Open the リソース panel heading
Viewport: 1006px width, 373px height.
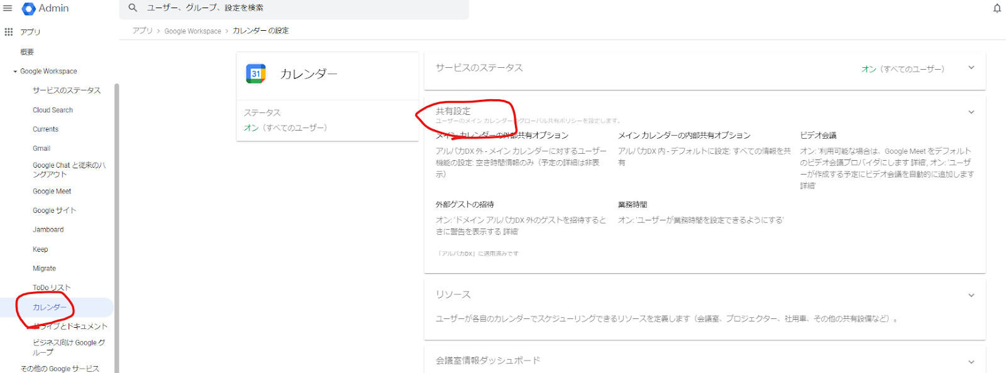pos(453,295)
